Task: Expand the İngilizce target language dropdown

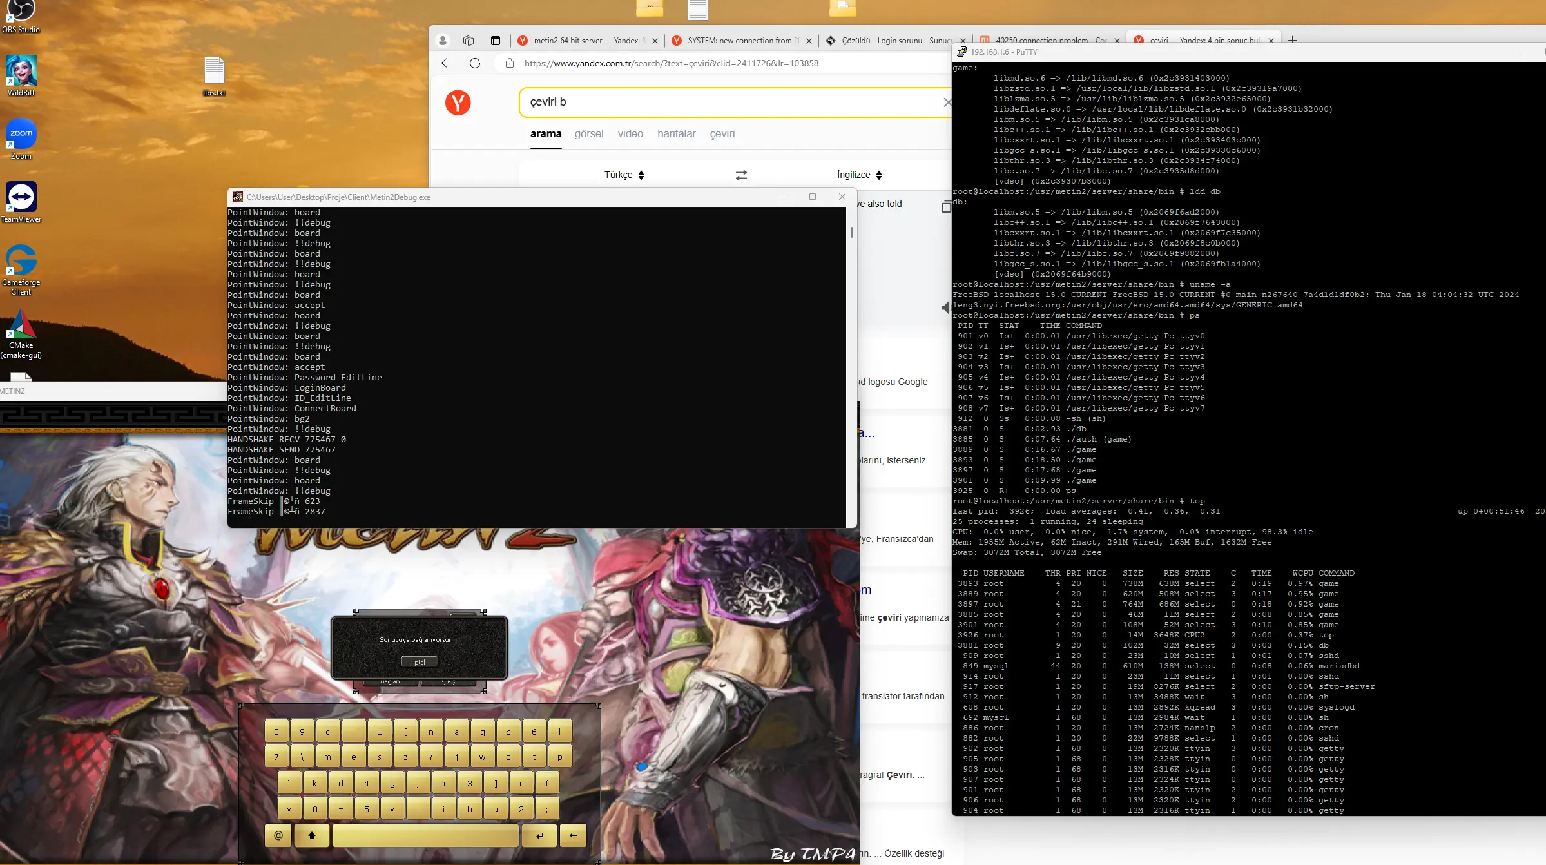Action: click(x=859, y=175)
